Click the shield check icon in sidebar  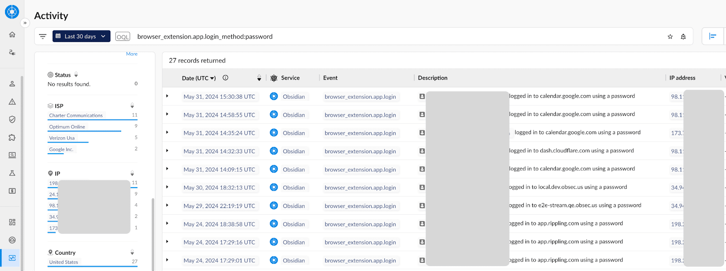[12, 119]
